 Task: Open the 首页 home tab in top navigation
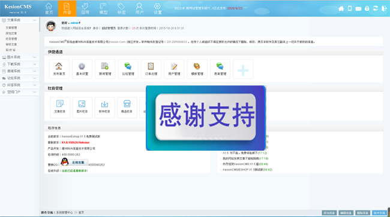click(x=49, y=8)
